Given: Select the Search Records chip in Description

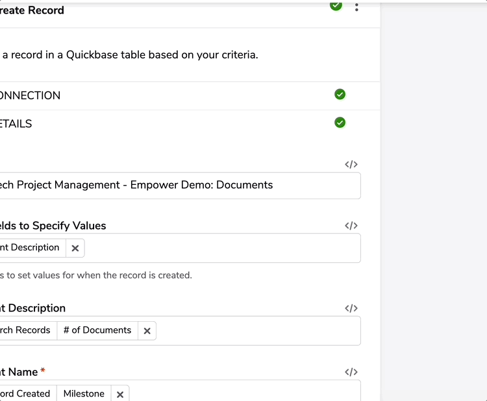Looking at the screenshot, I should click(28, 330).
